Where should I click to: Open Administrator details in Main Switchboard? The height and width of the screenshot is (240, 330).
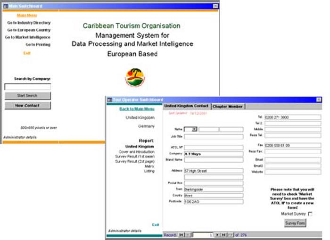coord(20,137)
